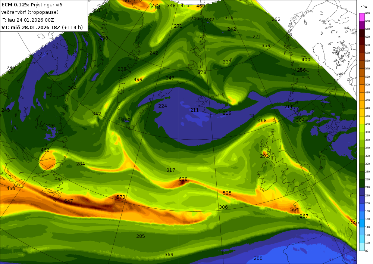Click the map value '306'

pyautogui.click(x=223, y=207)
